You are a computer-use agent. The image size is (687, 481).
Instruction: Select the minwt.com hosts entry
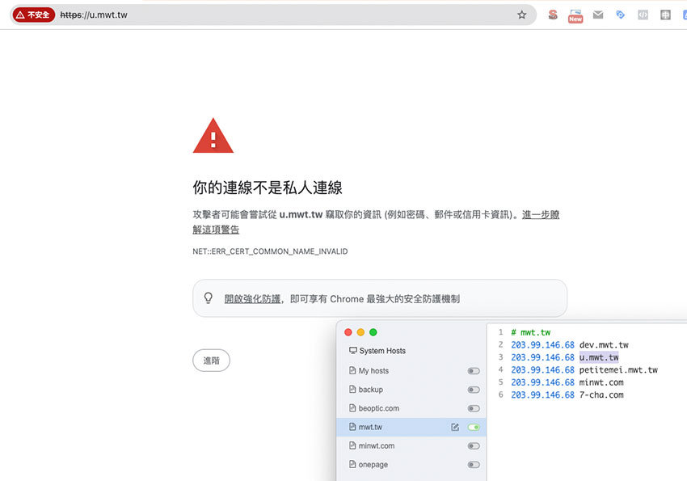click(x=377, y=446)
